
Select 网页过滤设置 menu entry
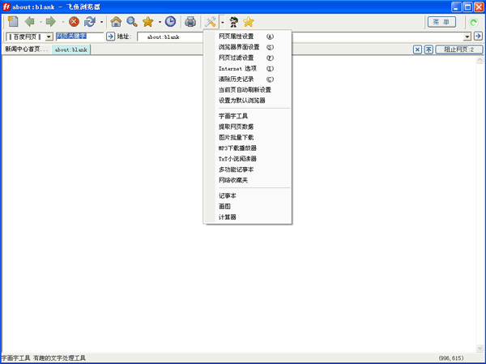pos(236,58)
